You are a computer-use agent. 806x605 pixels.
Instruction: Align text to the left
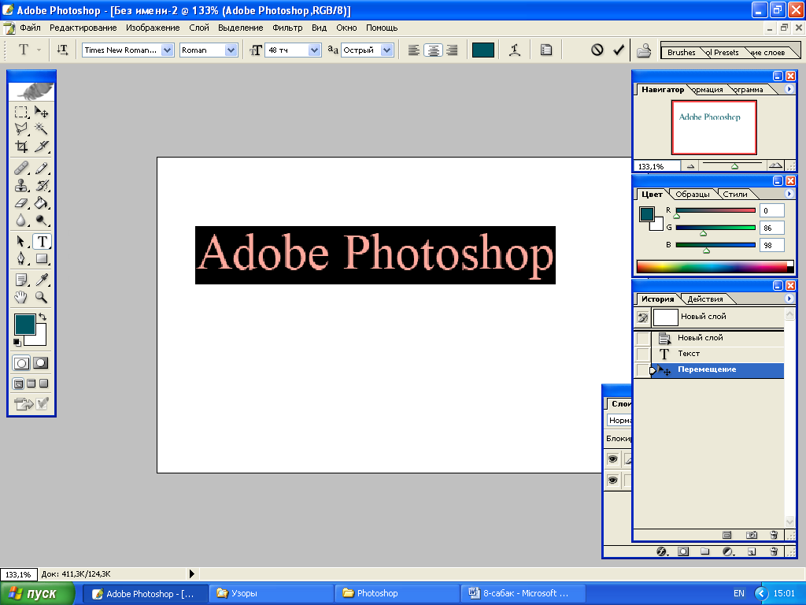point(414,50)
